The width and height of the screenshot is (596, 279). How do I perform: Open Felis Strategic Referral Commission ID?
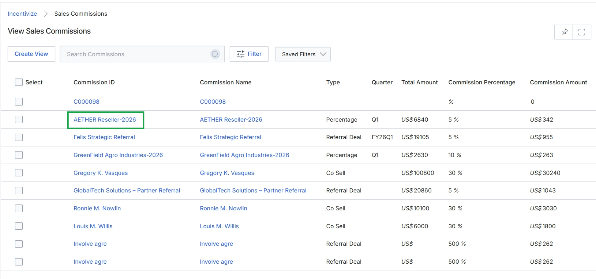click(x=104, y=137)
